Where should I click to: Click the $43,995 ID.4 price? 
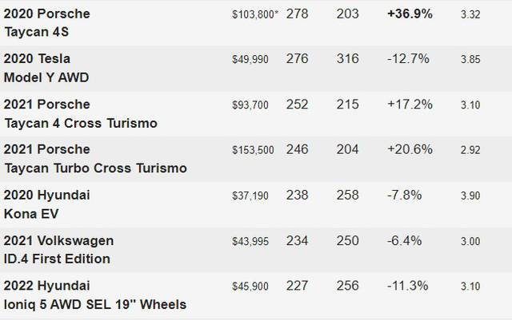pyautogui.click(x=250, y=241)
